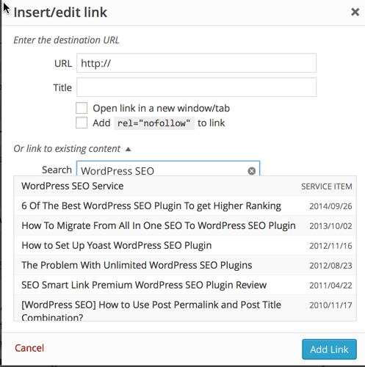Image resolution: width=365 pixels, height=367 pixels.
Task: Click the Add Link button
Action: pos(329,349)
